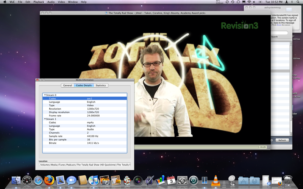Open the Downloads folder stack in dock

tap(255, 181)
